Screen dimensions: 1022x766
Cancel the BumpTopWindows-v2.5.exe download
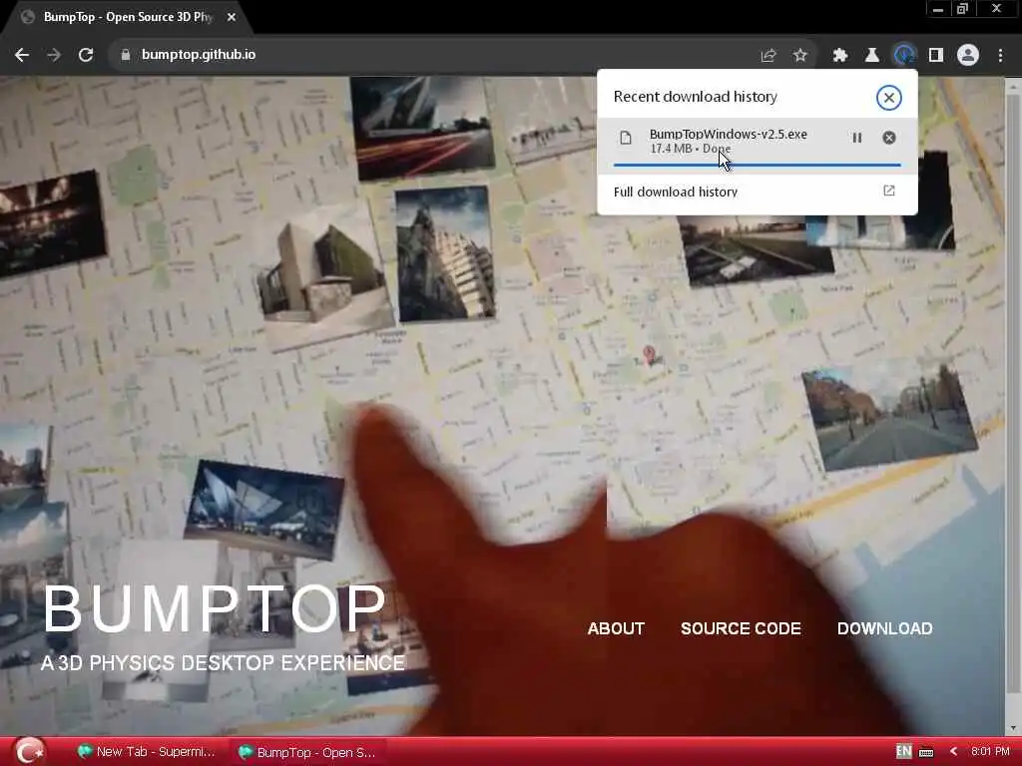[889, 138]
